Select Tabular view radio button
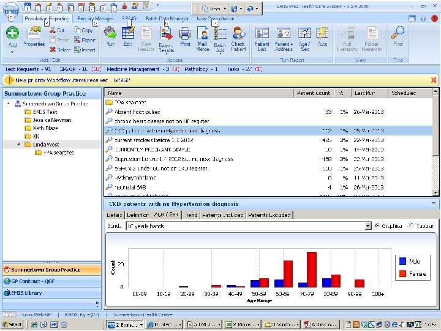The image size is (441, 331). [412, 226]
